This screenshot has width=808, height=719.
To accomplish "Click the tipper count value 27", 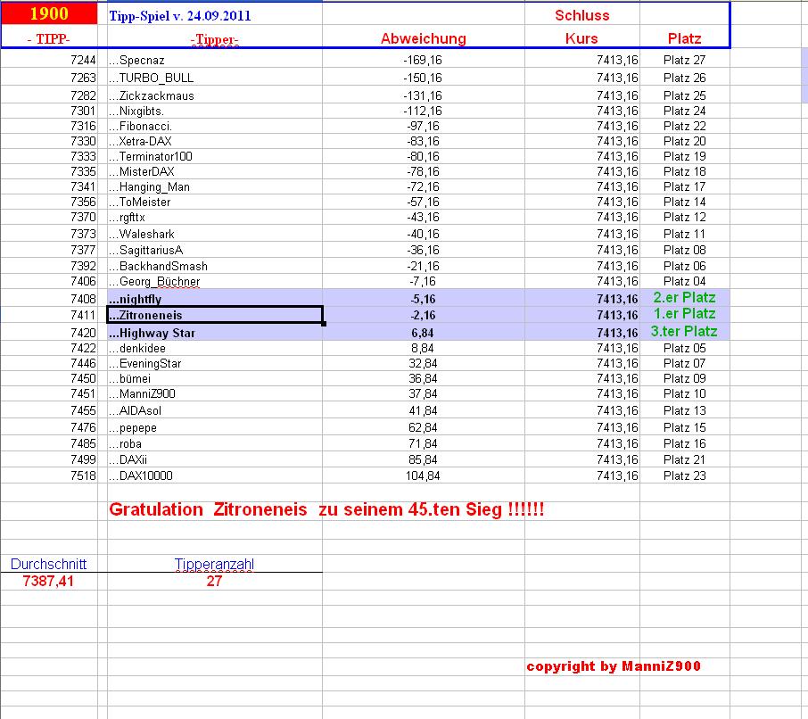I will tap(214, 582).
